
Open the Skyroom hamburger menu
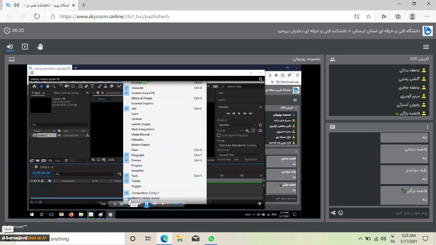(x=426, y=47)
